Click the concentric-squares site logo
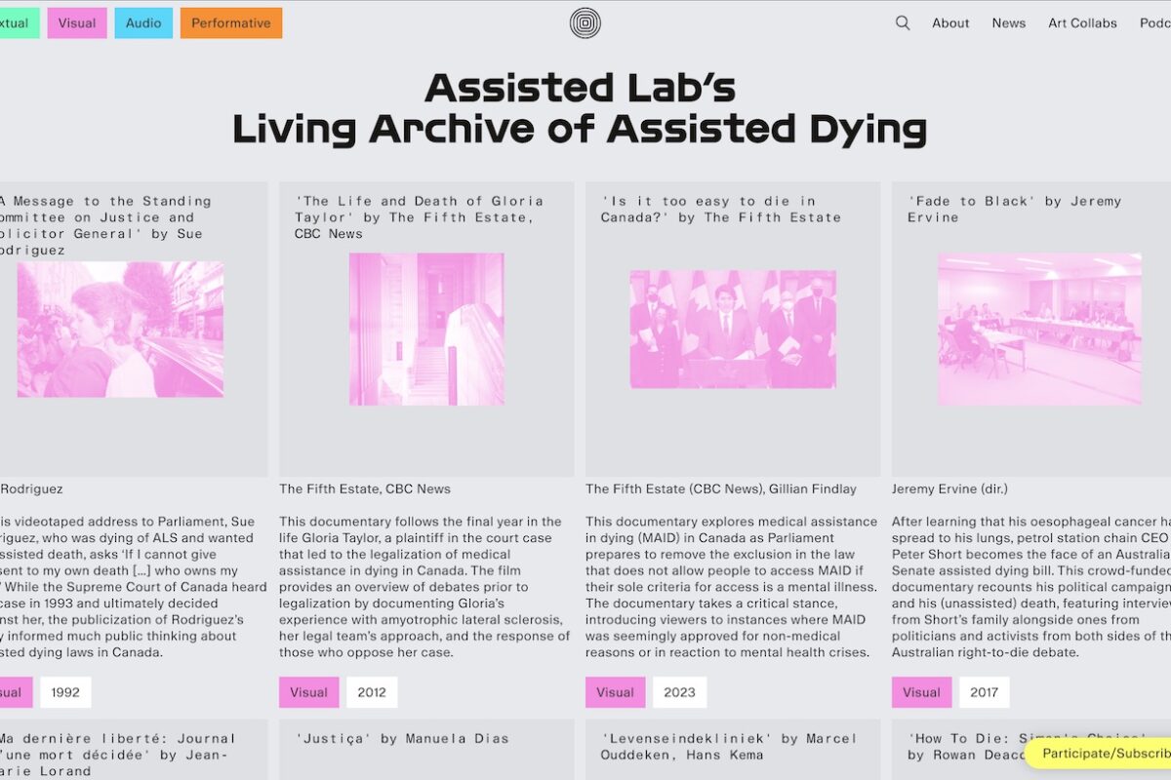1171x780 pixels. tap(585, 23)
